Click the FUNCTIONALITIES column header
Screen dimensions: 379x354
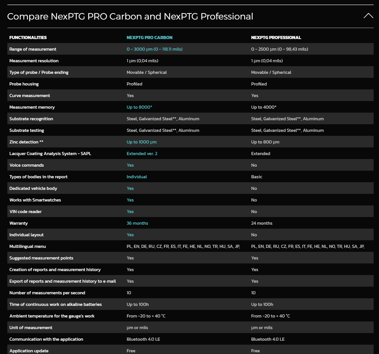point(28,38)
